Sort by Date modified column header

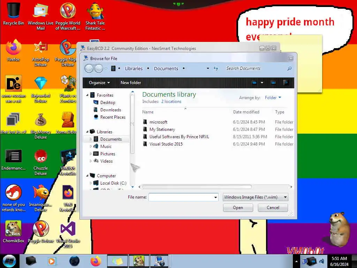(246, 112)
